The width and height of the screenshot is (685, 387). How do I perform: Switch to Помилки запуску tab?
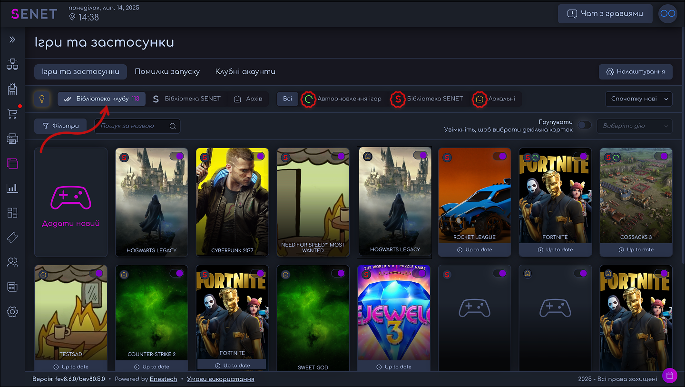[167, 72]
